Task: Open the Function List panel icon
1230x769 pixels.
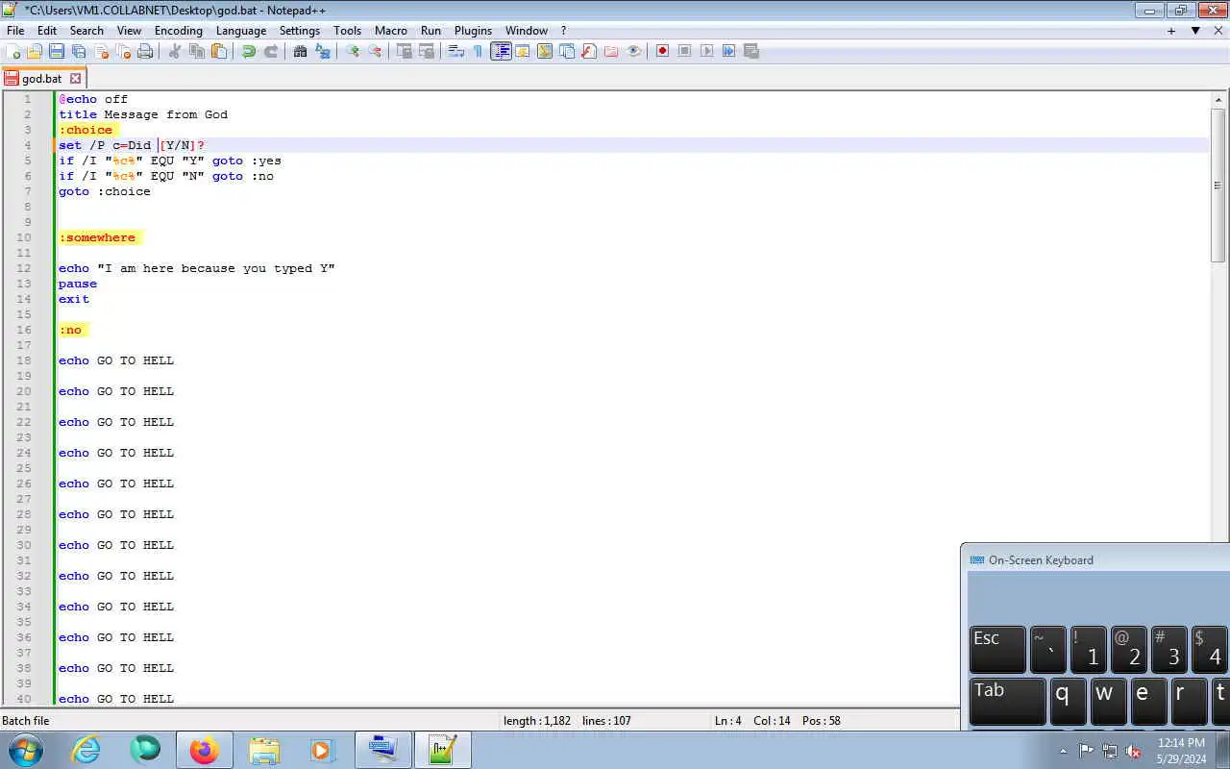Action: coord(589,51)
